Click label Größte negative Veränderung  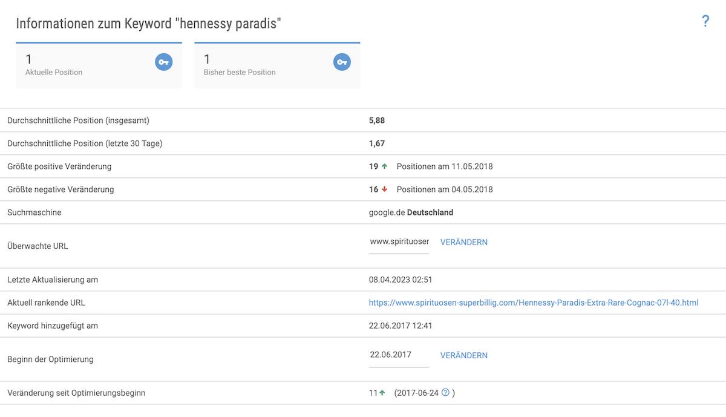click(60, 189)
